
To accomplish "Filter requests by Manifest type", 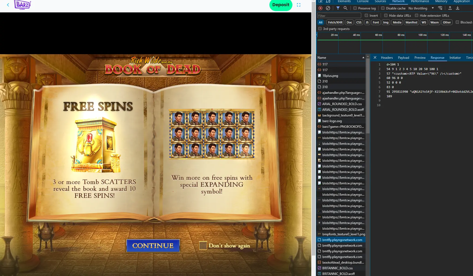I will tap(411, 22).
